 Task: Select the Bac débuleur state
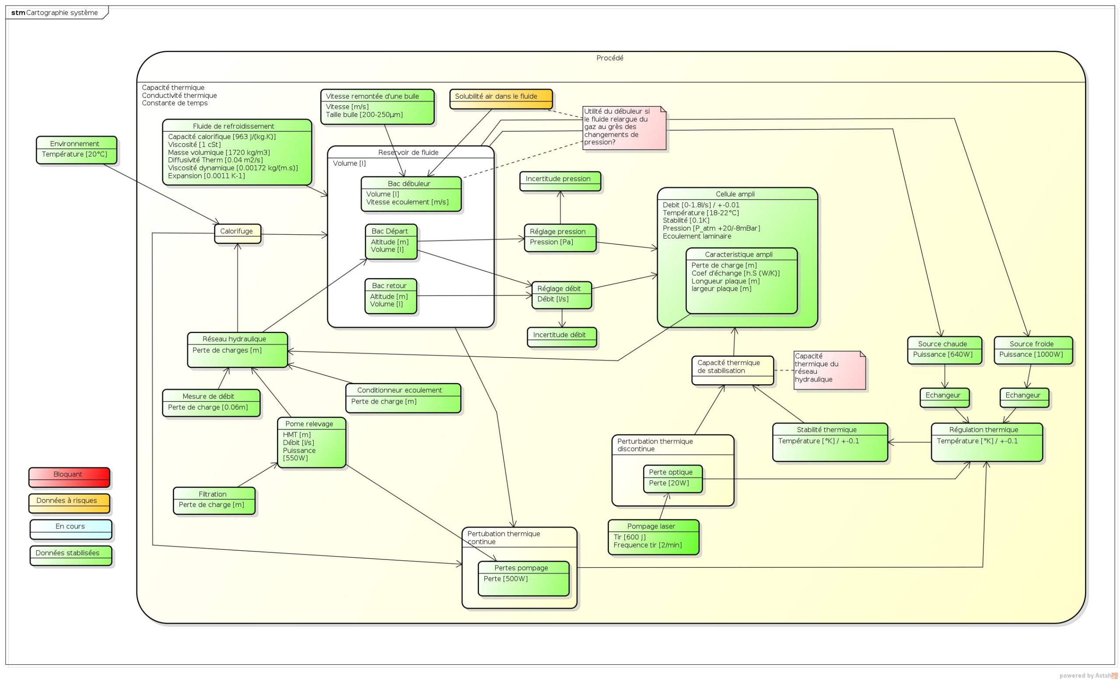(x=411, y=194)
